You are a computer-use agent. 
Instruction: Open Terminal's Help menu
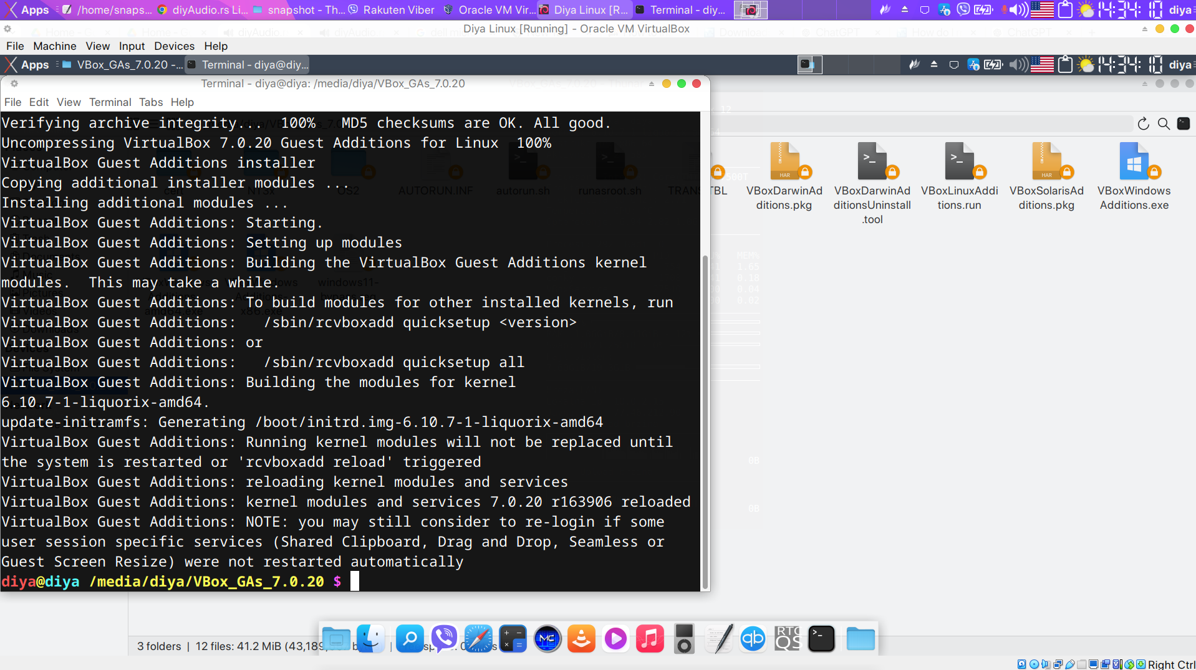182,102
